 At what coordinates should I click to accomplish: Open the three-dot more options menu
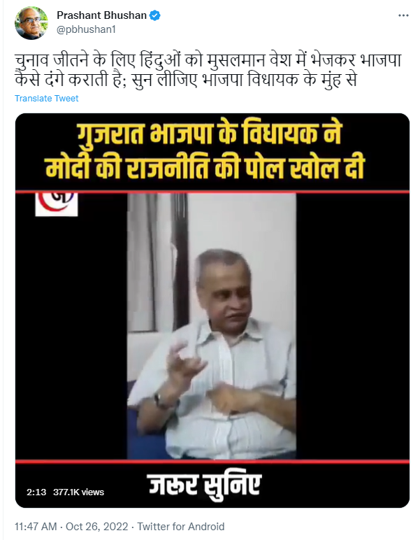tap(403, 15)
